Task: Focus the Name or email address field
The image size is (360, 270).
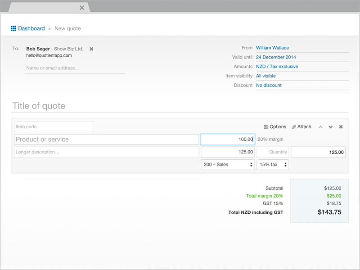Action: click(x=75, y=68)
